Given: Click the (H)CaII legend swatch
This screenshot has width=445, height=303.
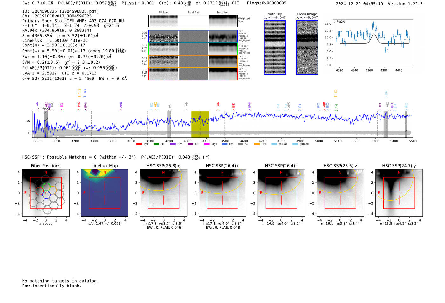Looking at the screenshot, I should pyautogui.click(x=295, y=144).
